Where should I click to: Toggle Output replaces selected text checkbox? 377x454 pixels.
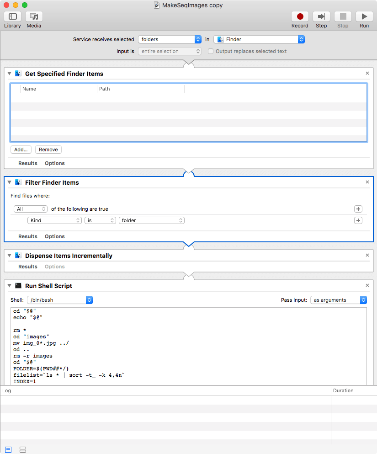click(x=211, y=51)
